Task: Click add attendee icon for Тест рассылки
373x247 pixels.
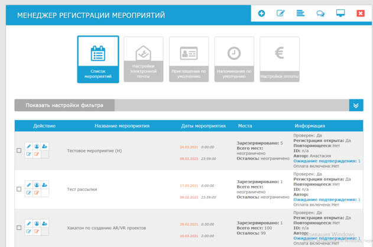Action: pyautogui.click(x=44, y=185)
